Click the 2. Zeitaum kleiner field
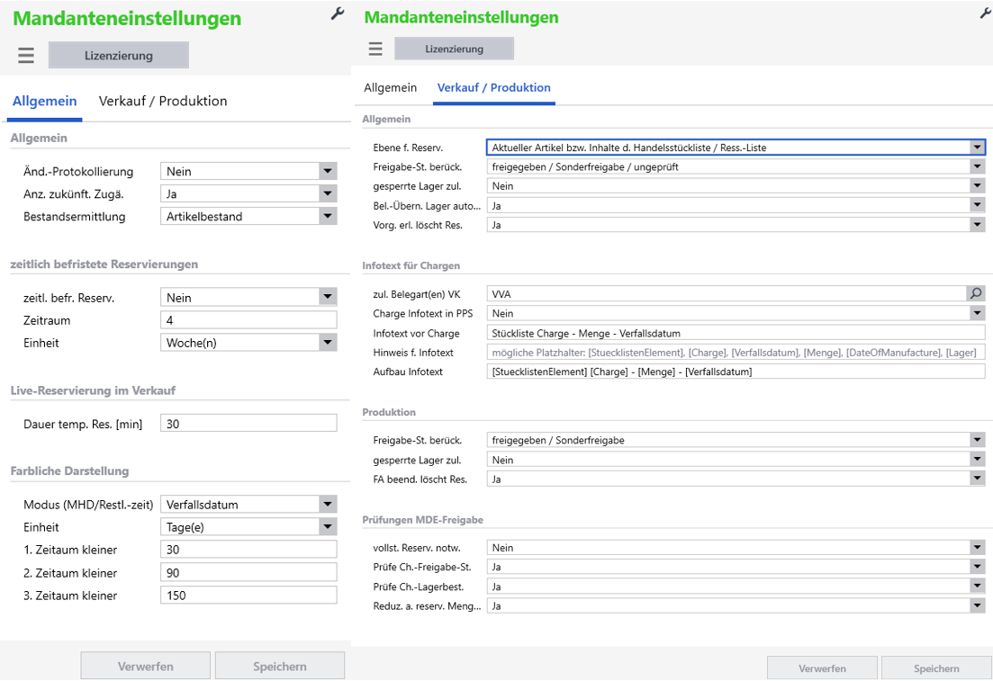This screenshot has width=993, height=681. [248, 572]
